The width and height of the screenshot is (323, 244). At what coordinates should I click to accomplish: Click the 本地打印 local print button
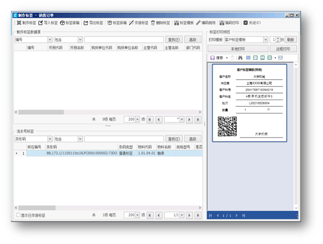(238, 49)
